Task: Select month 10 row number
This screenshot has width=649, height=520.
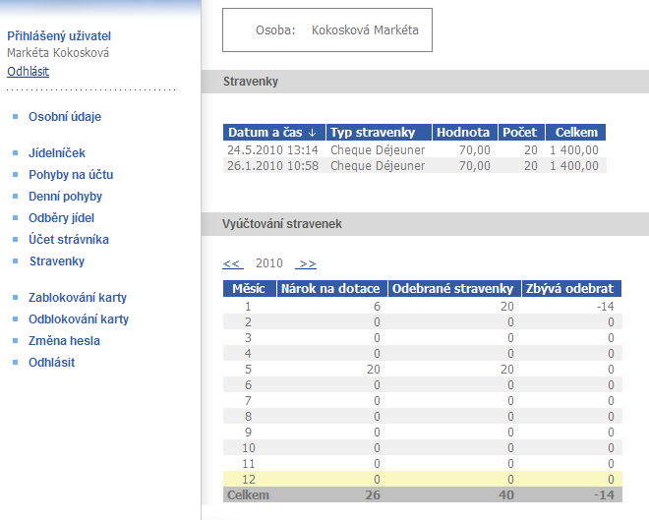Action: tap(249, 448)
